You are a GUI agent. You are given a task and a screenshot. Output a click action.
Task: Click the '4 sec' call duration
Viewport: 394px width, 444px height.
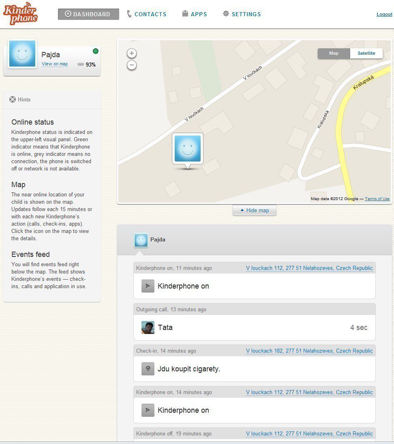click(x=359, y=328)
